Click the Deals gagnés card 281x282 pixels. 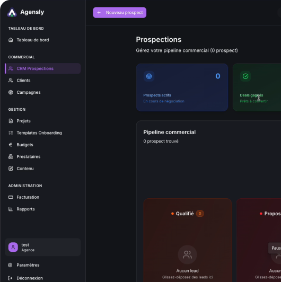pyautogui.click(x=257, y=87)
